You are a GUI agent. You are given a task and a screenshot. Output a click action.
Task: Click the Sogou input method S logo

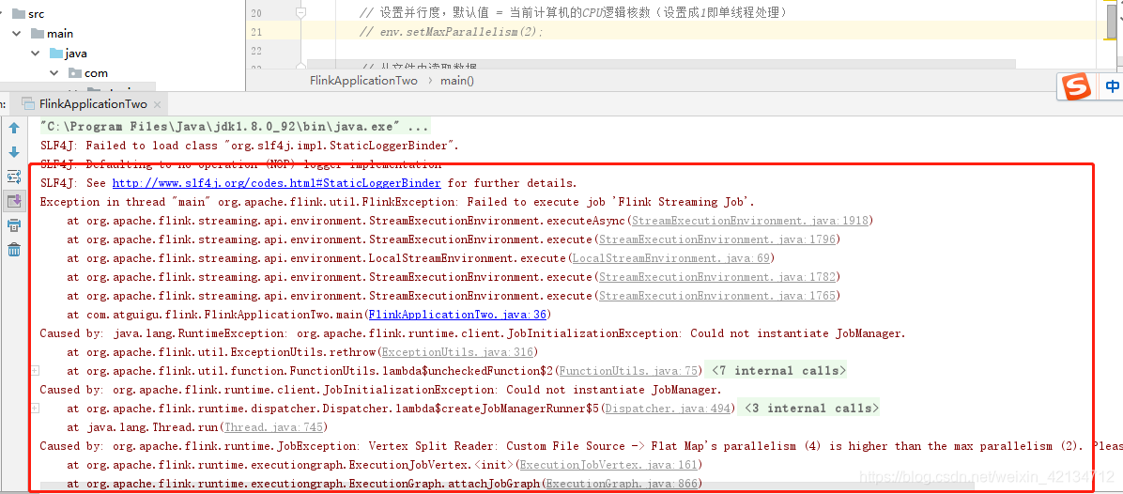(1076, 87)
